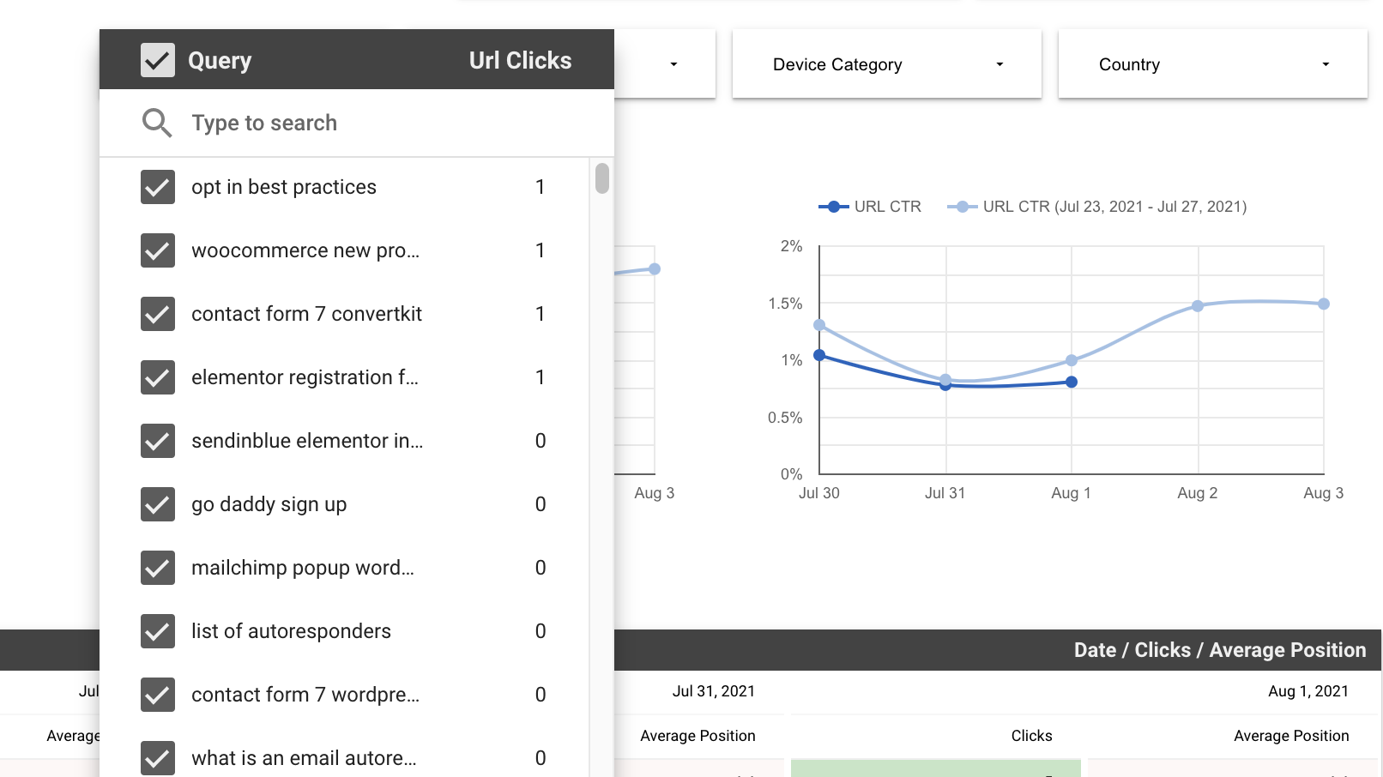Select the 'elementor registration f…' list entry
1383x777 pixels.
point(343,377)
